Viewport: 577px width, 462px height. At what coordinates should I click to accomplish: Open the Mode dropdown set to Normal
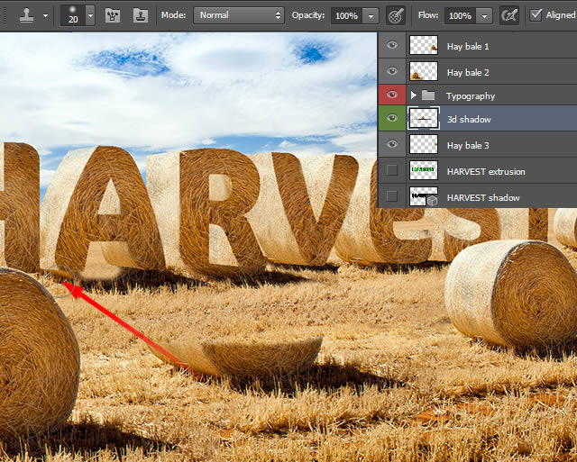point(239,15)
